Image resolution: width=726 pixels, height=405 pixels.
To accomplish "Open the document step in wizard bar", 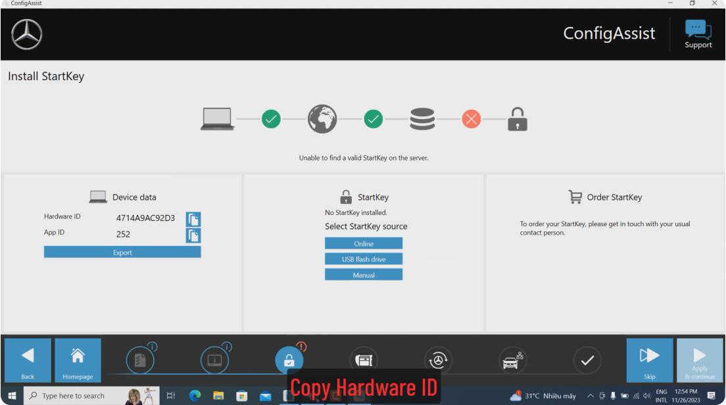I will tap(140, 360).
